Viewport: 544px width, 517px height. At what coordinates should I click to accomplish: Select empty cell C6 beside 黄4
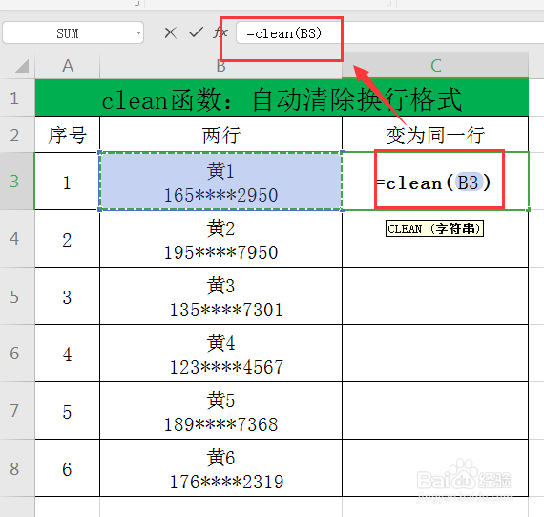coord(435,354)
